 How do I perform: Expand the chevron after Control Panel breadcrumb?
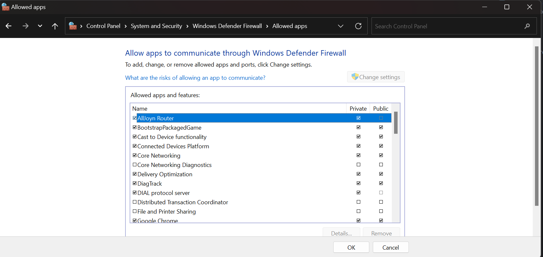(125, 26)
